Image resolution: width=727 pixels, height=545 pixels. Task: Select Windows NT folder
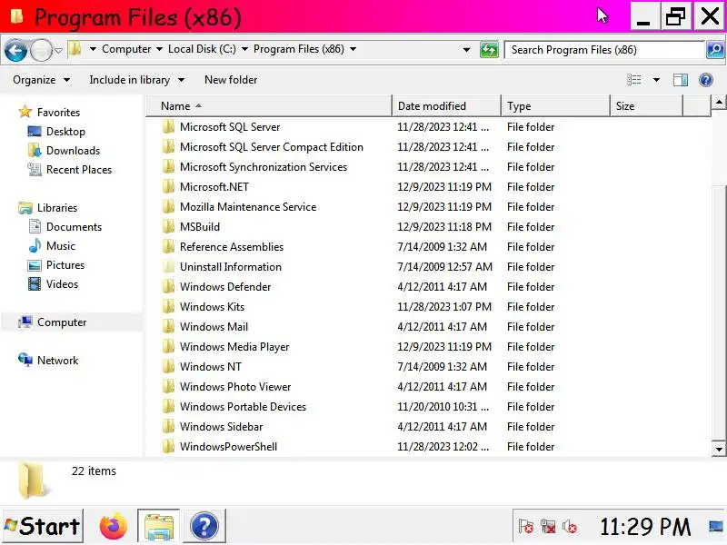click(211, 367)
